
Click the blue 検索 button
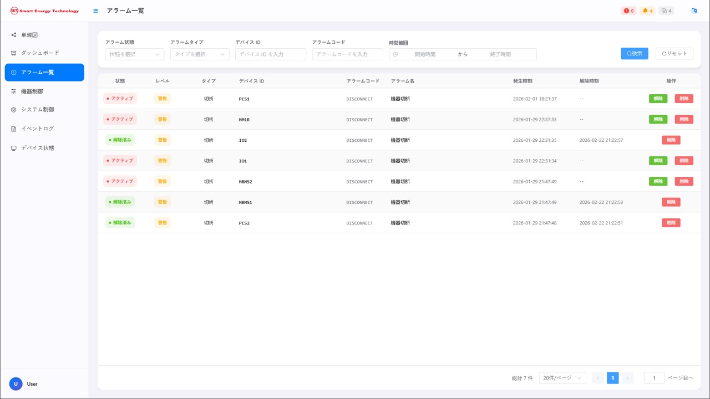point(634,54)
